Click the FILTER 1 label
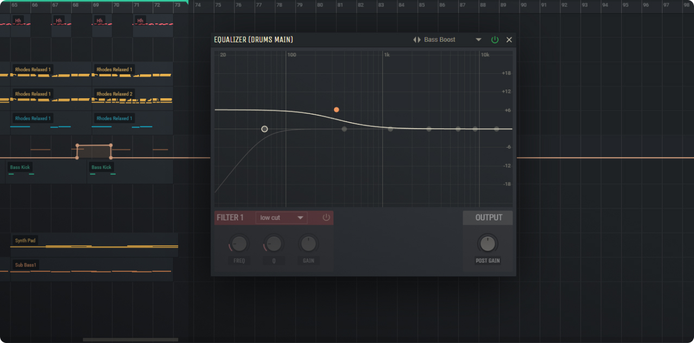Viewport: 694px width, 343px height. coord(230,218)
